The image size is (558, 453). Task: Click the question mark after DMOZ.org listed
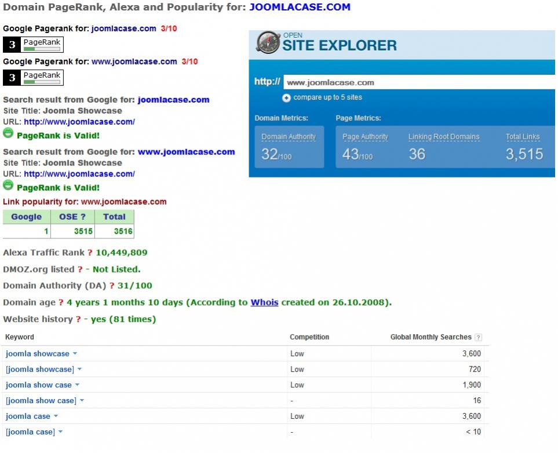point(80,270)
